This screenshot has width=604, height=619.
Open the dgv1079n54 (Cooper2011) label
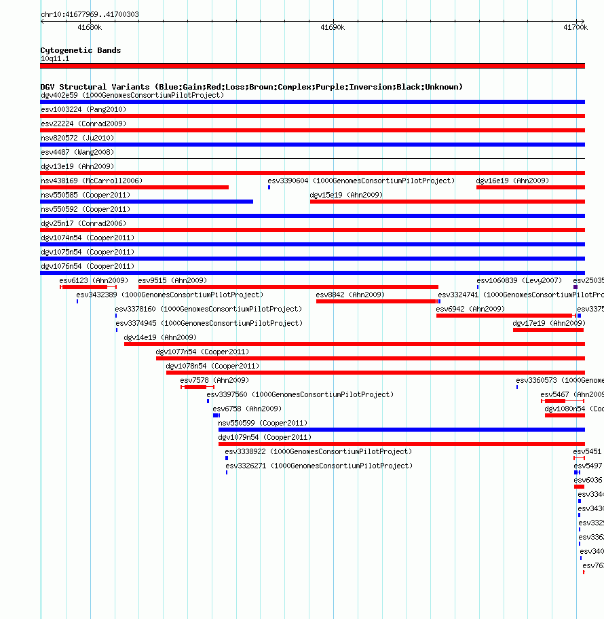pyautogui.click(x=265, y=436)
